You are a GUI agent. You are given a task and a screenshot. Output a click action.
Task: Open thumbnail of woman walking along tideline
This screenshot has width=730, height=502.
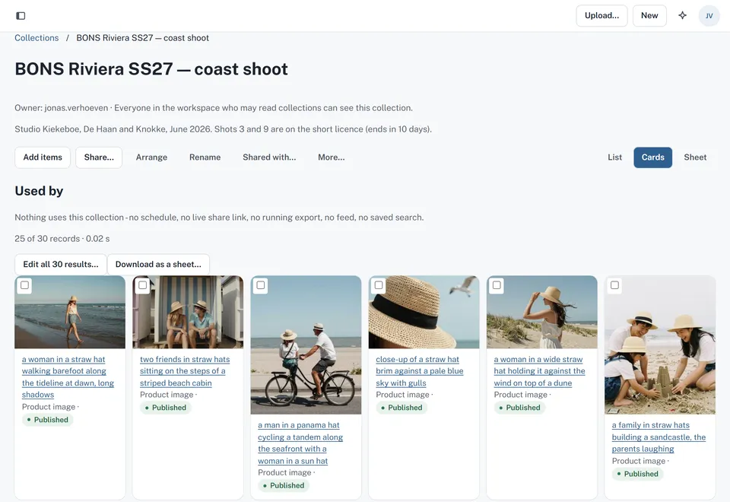click(70, 312)
